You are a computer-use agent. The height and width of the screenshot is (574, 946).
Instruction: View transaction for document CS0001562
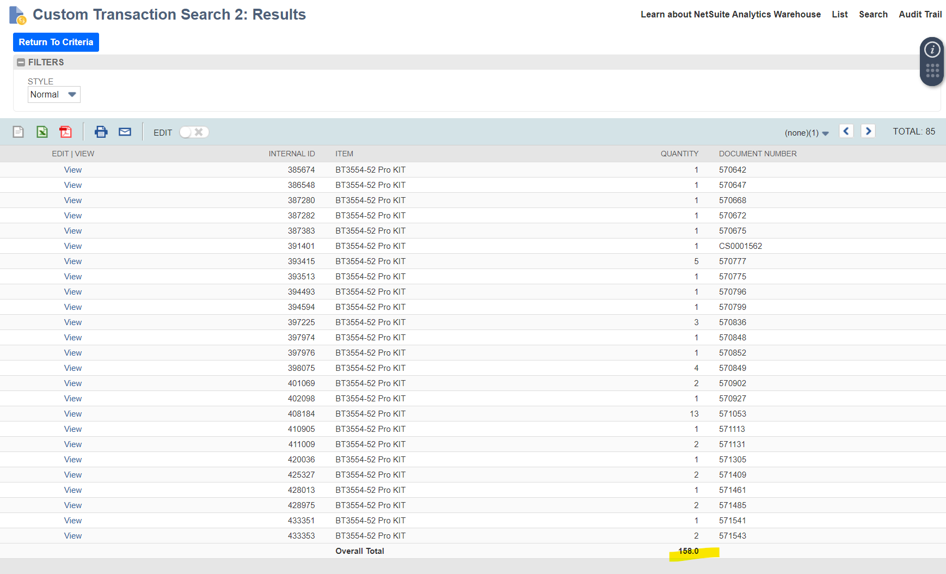tap(73, 246)
